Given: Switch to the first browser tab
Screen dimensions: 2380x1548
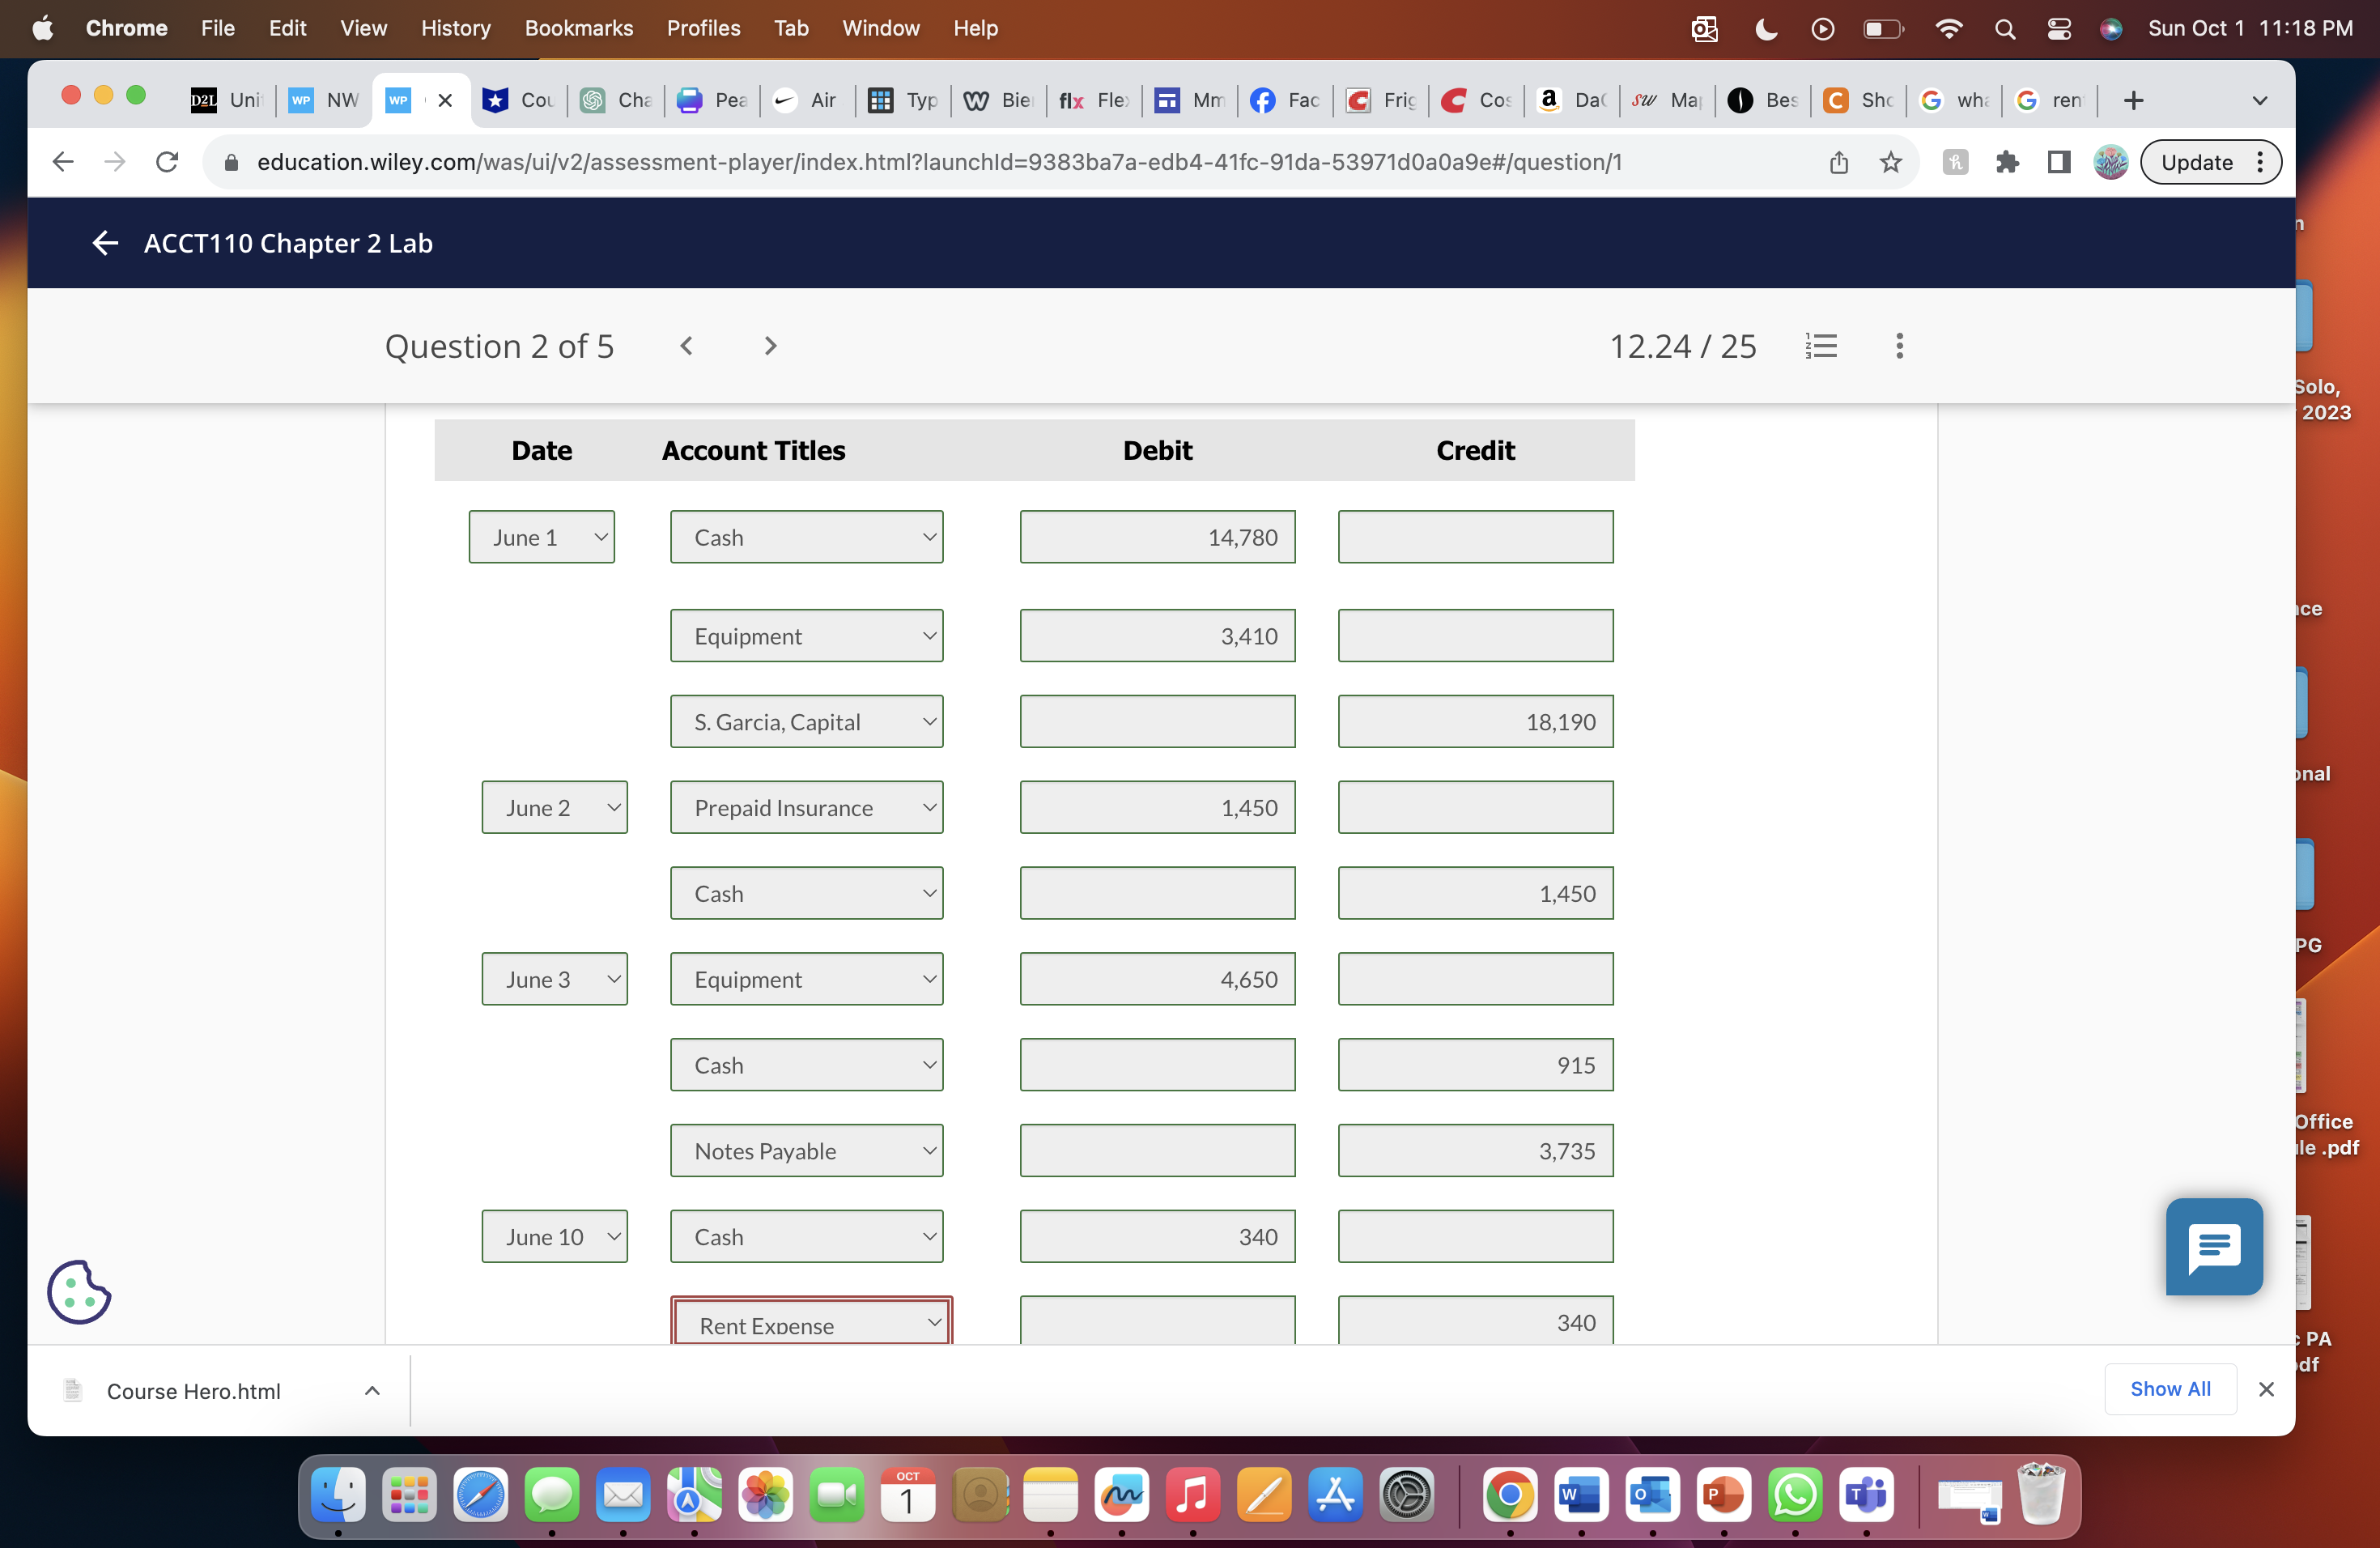Looking at the screenshot, I should click(226, 99).
